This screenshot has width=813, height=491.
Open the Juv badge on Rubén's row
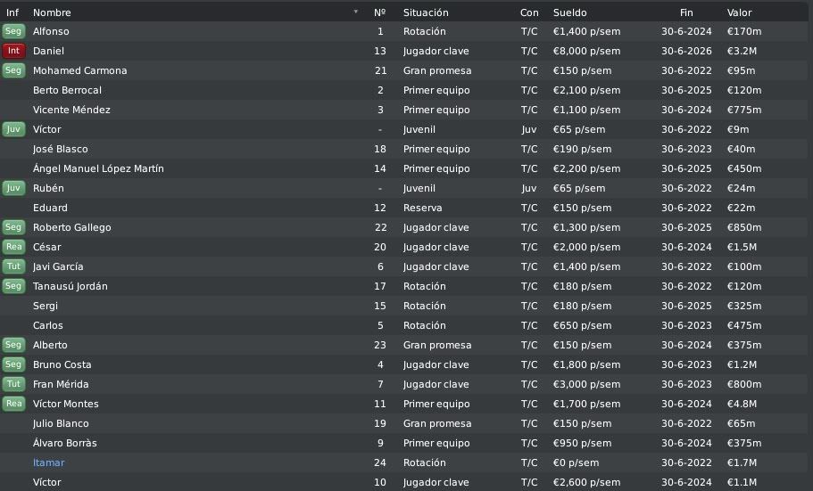tap(13, 188)
